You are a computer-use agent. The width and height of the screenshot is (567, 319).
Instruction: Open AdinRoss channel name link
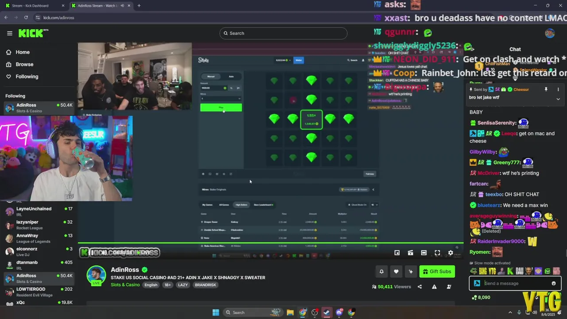click(x=125, y=270)
